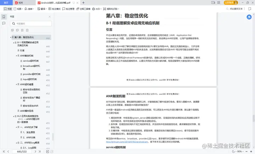Collapse the ANR触发机制 bookmark node
Screen dimensions: 255x154
[x=16, y=56]
